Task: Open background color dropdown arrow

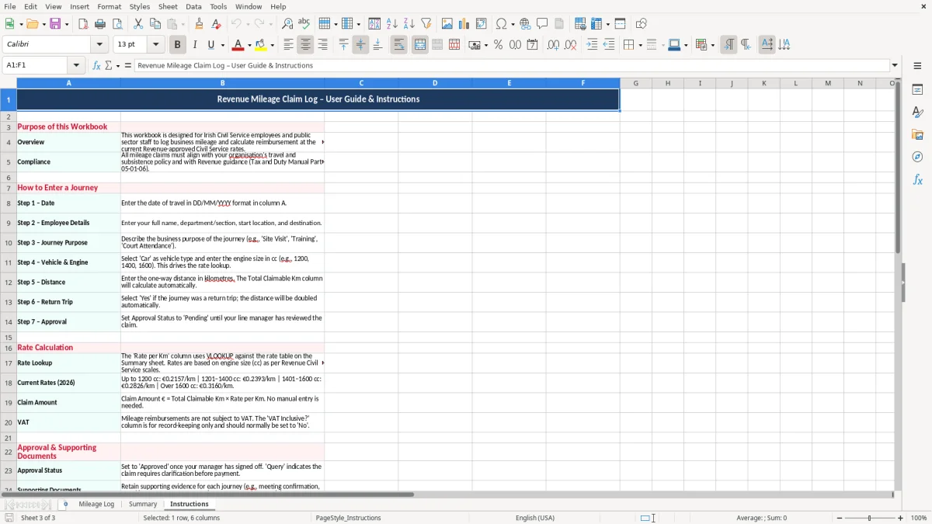Action: [x=273, y=45]
